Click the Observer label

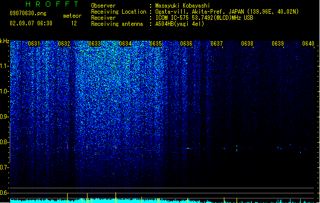(103, 6)
